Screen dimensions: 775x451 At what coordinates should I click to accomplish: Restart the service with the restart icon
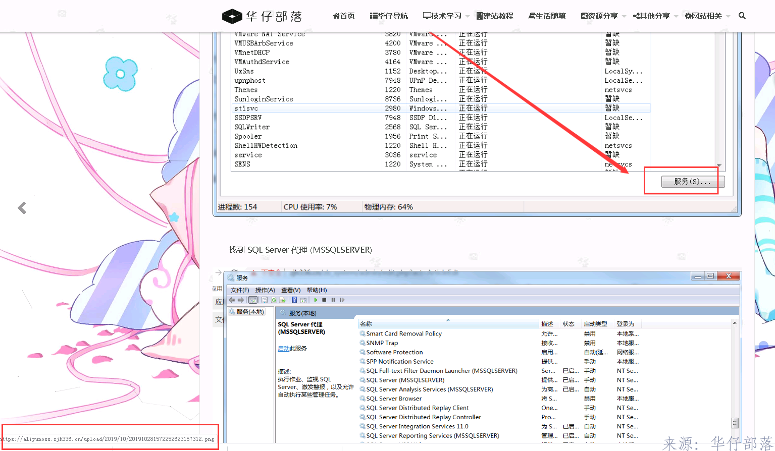(342, 300)
